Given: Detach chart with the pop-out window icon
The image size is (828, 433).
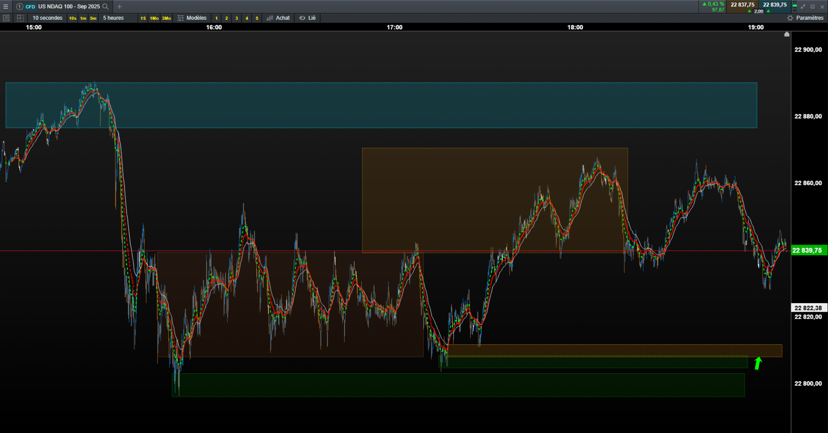Looking at the screenshot, I should point(813,6).
